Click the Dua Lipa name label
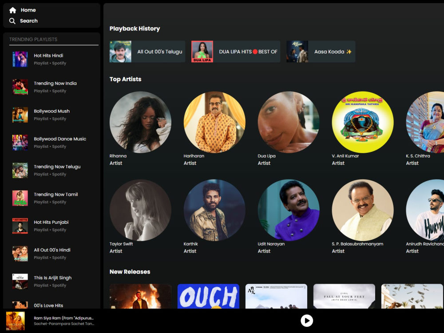 coord(266,156)
